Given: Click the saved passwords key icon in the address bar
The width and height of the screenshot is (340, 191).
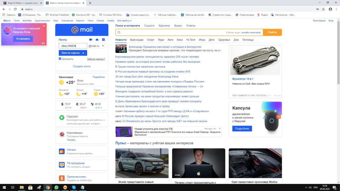Looking at the screenshot, I should pyautogui.click(x=318, y=9).
